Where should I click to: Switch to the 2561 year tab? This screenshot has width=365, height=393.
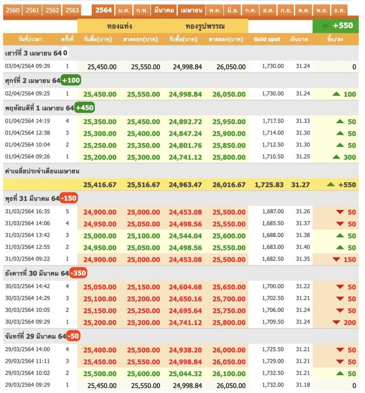[x=32, y=10]
